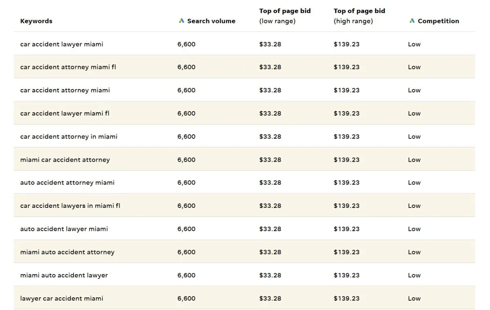This screenshot has width=490, height=310.
Task: Sort by the Keywords column header
Action: [36, 21]
